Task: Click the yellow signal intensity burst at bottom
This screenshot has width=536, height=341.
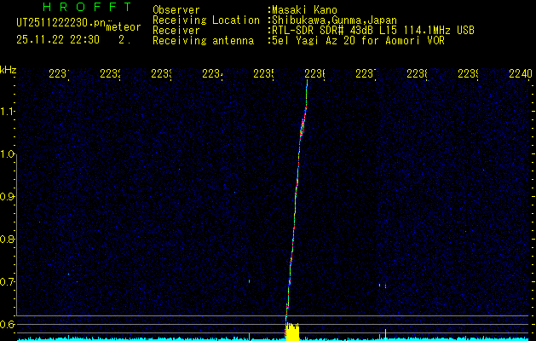Action: (x=292, y=332)
